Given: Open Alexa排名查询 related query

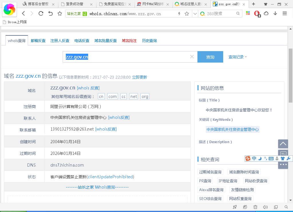Looking at the screenshot, I should [x=211, y=190].
